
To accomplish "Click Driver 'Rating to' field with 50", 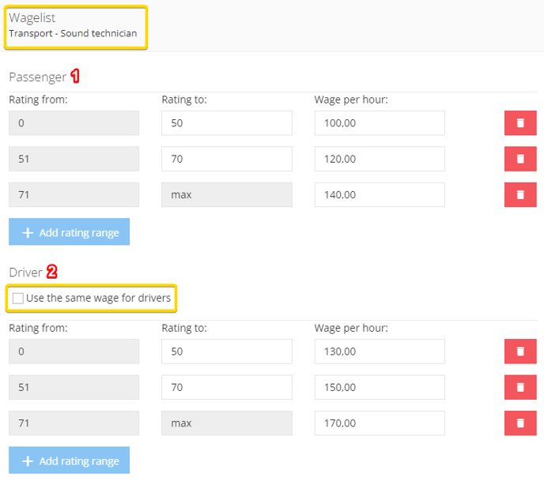I will pos(227,352).
